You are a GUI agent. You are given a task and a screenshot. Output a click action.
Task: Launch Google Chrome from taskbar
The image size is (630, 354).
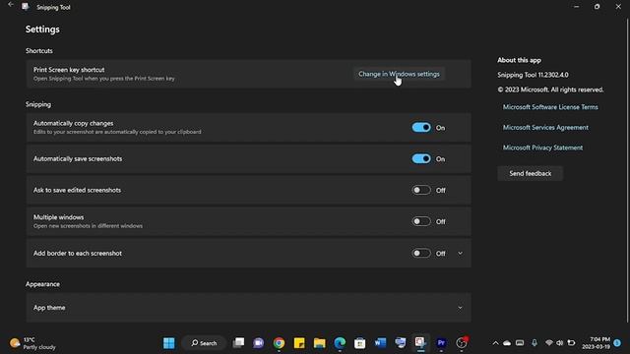[279, 343]
